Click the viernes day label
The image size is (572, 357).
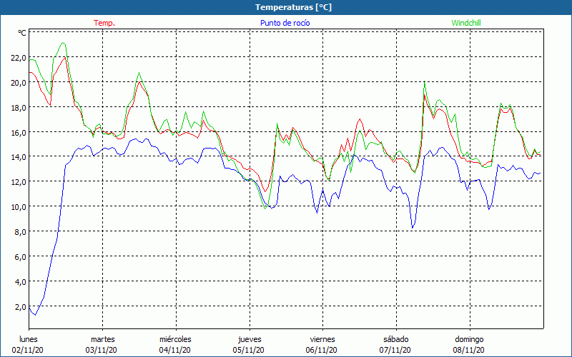[322, 339]
